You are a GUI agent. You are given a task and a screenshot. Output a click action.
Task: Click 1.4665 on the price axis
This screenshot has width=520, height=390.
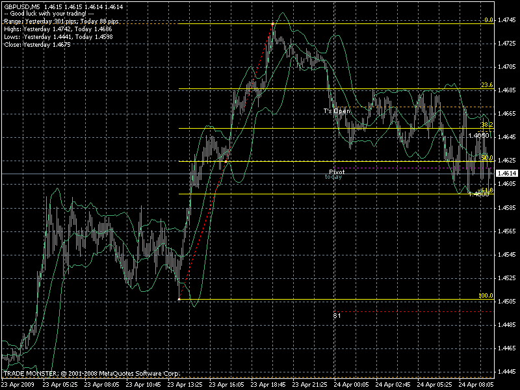pos(507,114)
